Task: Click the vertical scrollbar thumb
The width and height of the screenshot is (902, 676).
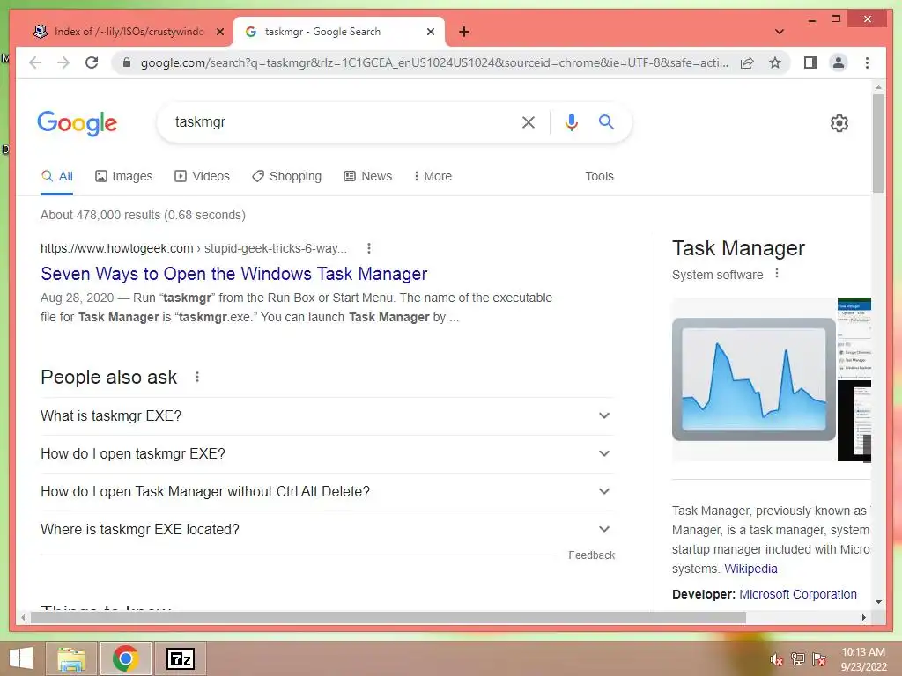Action: (x=878, y=143)
